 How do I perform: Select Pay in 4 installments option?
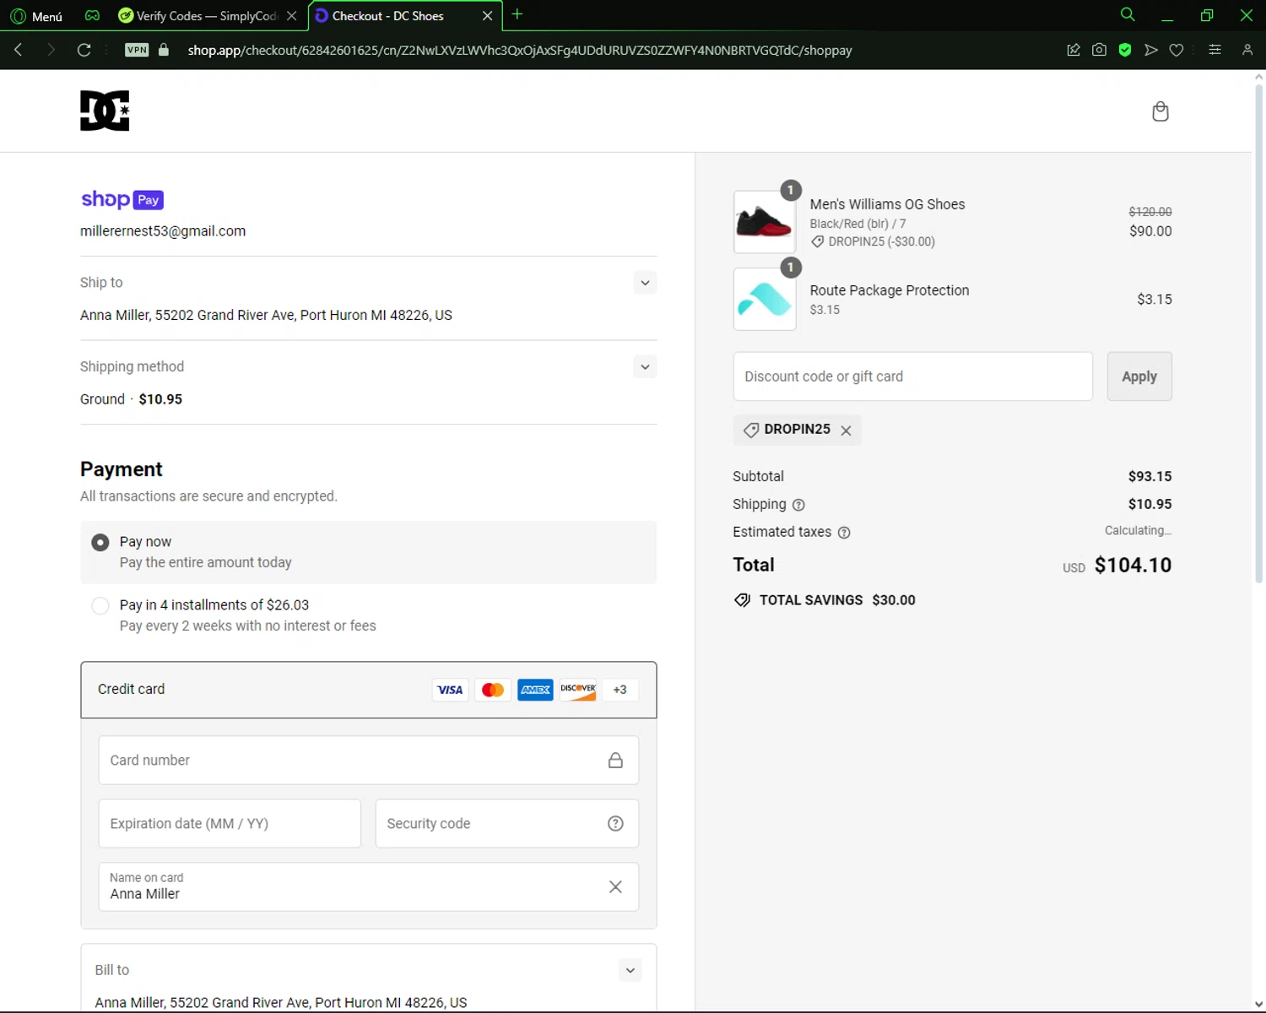pos(100,605)
